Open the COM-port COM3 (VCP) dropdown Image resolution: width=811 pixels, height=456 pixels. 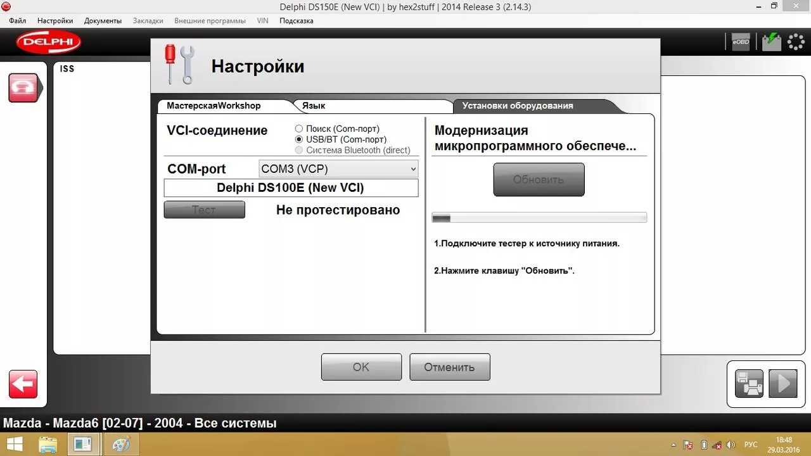point(339,168)
